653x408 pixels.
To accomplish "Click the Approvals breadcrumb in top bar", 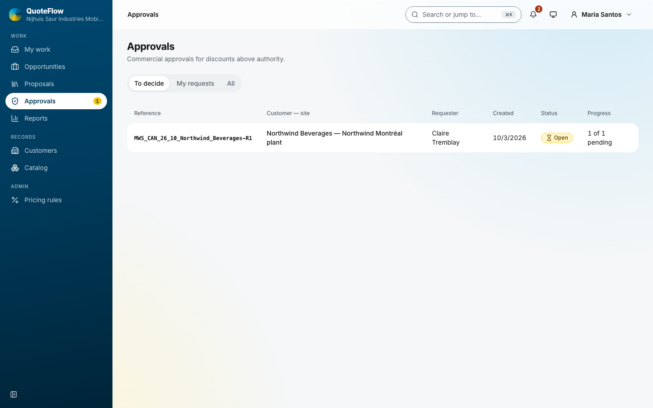I will (143, 15).
